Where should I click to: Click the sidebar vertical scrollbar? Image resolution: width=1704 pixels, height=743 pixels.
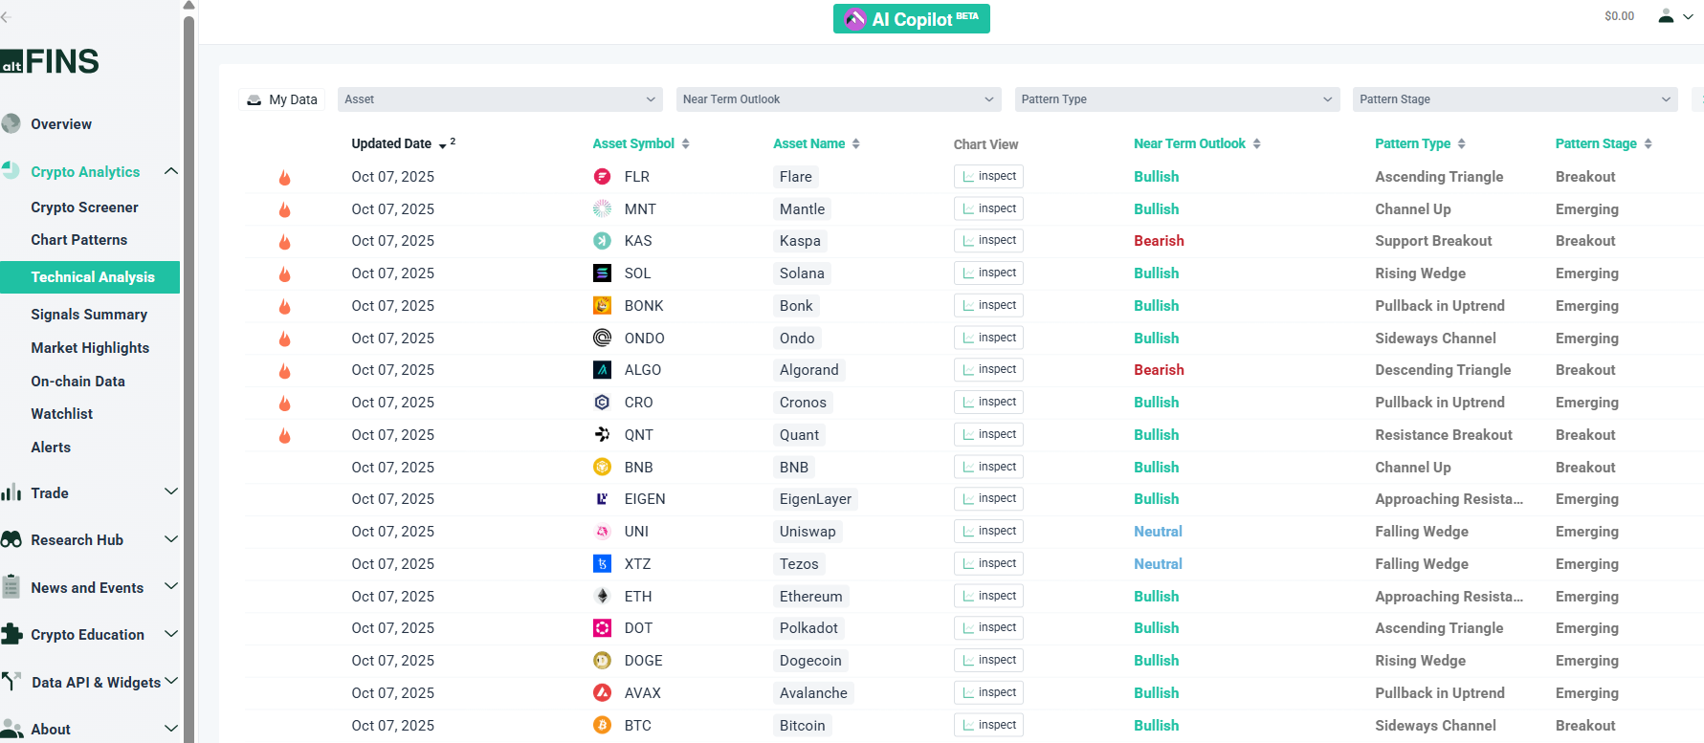(x=188, y=382)
